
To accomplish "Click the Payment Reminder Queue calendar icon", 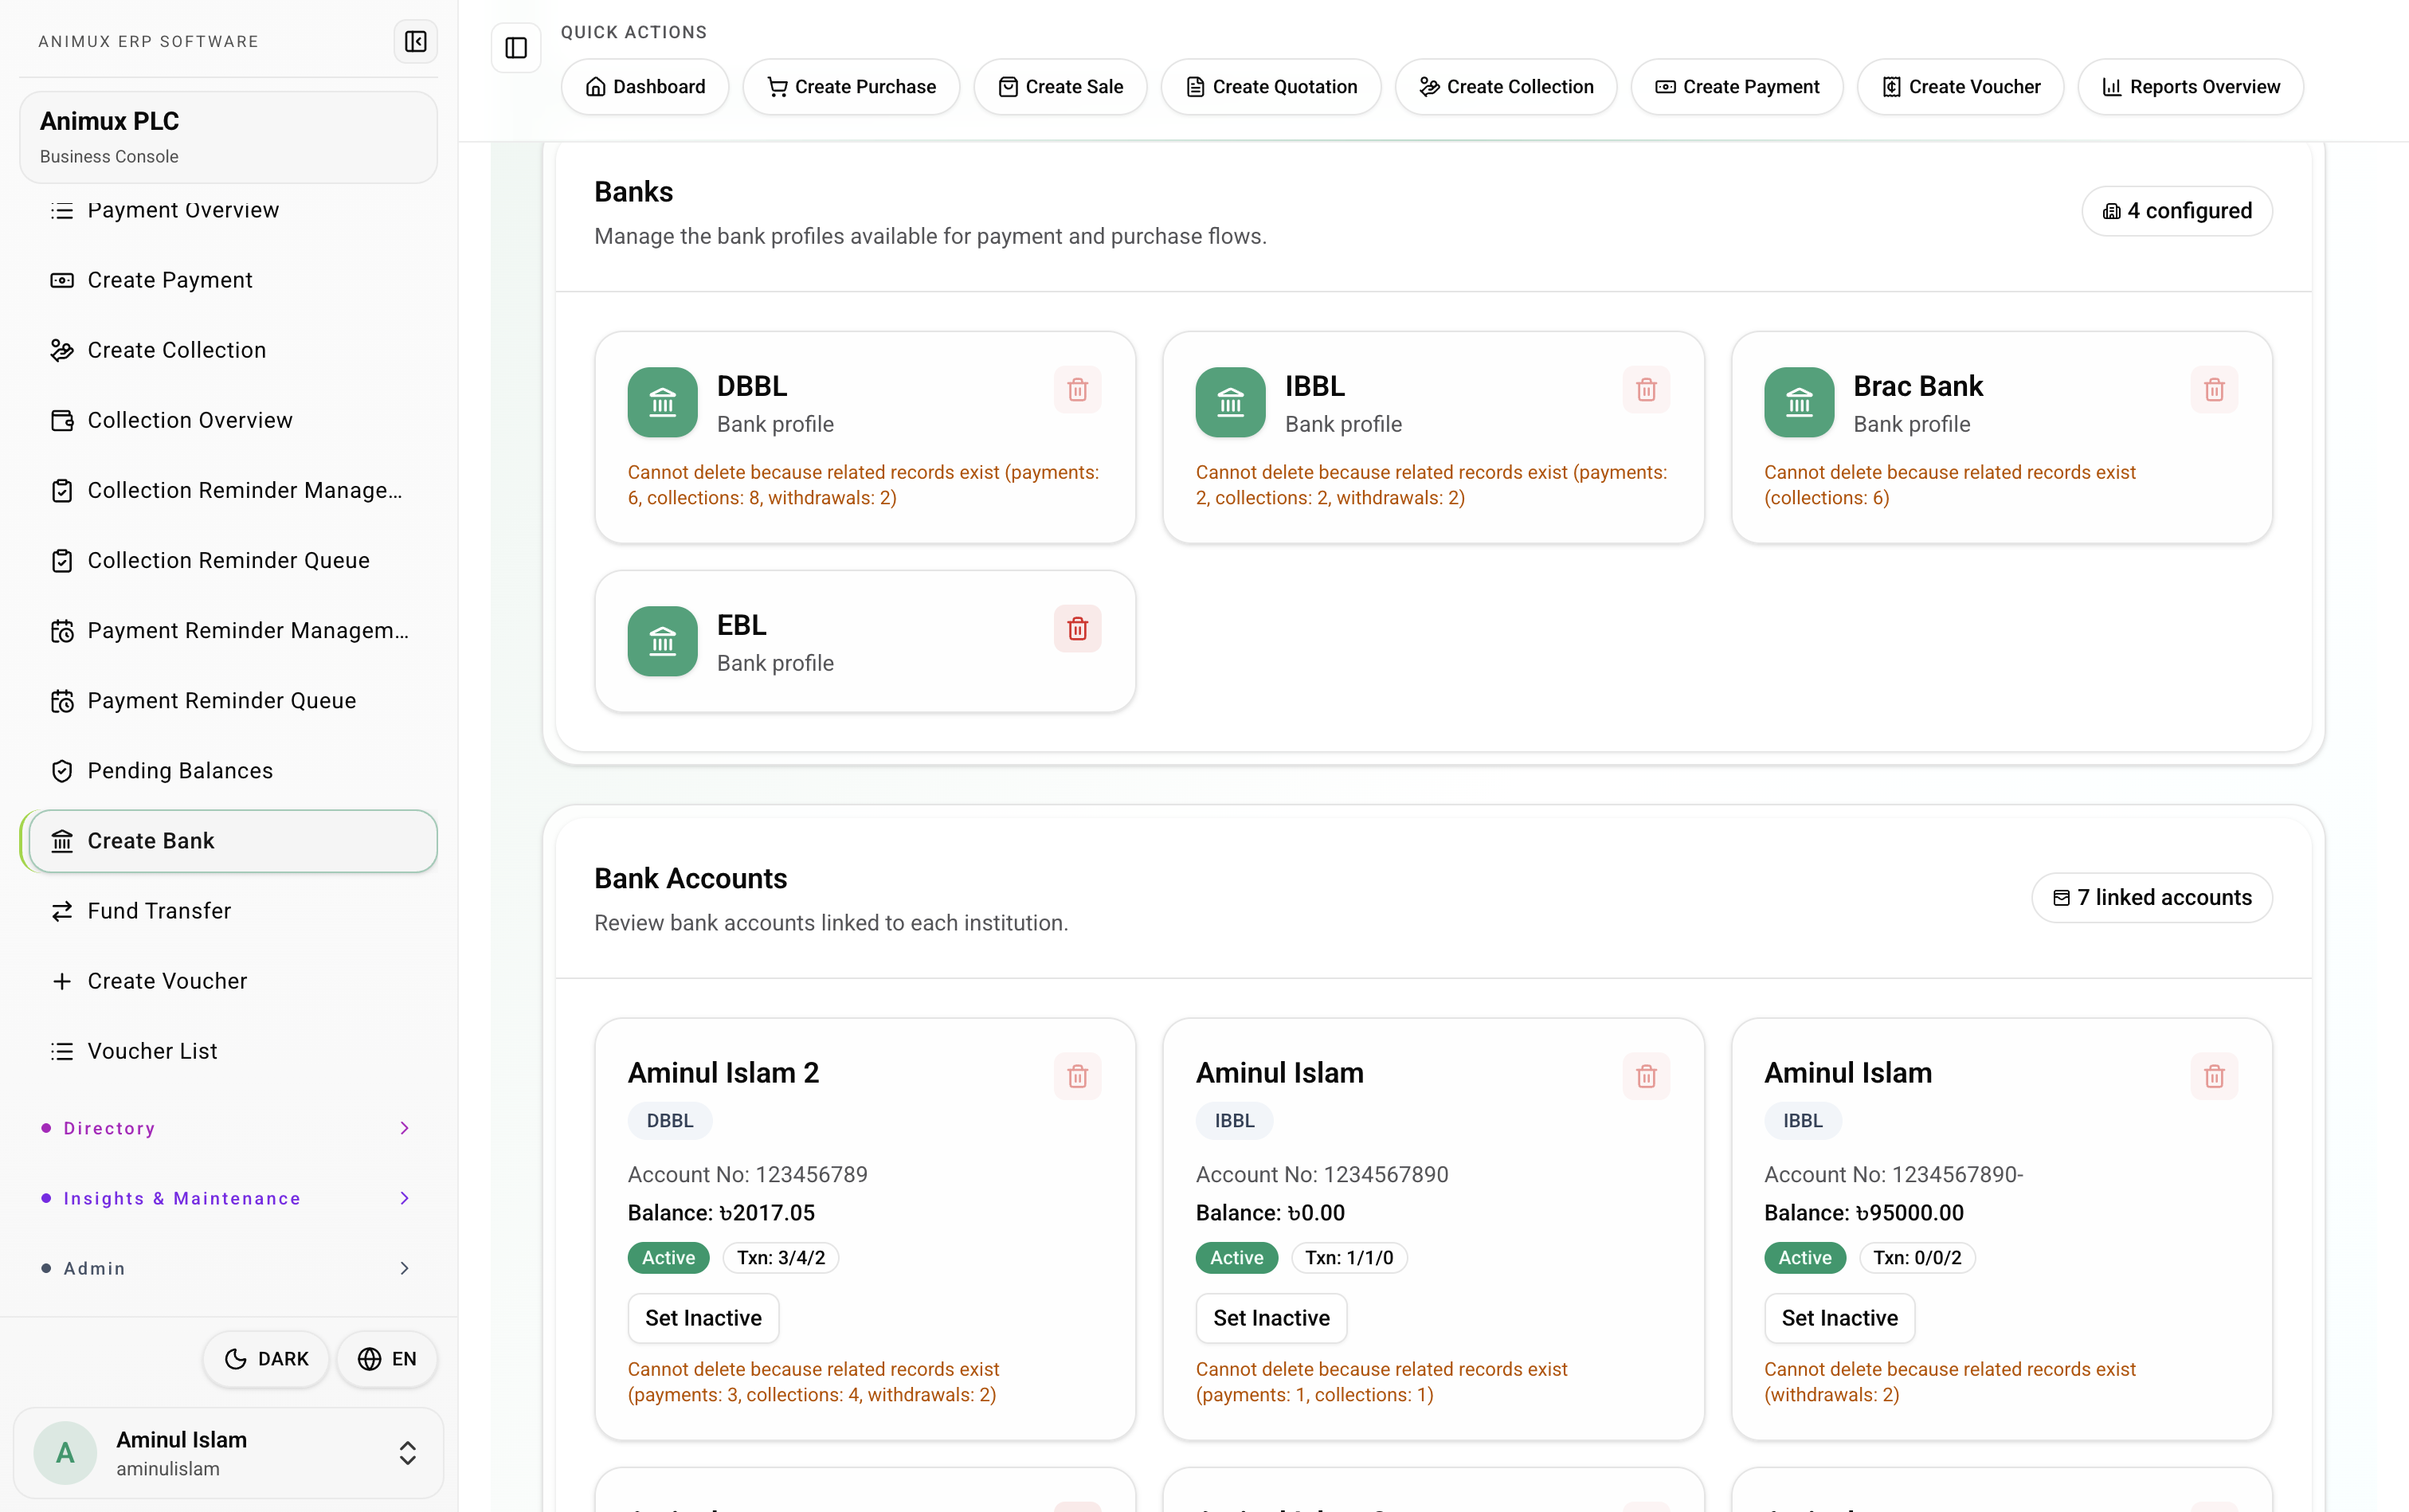I will [x=62, y=701].
